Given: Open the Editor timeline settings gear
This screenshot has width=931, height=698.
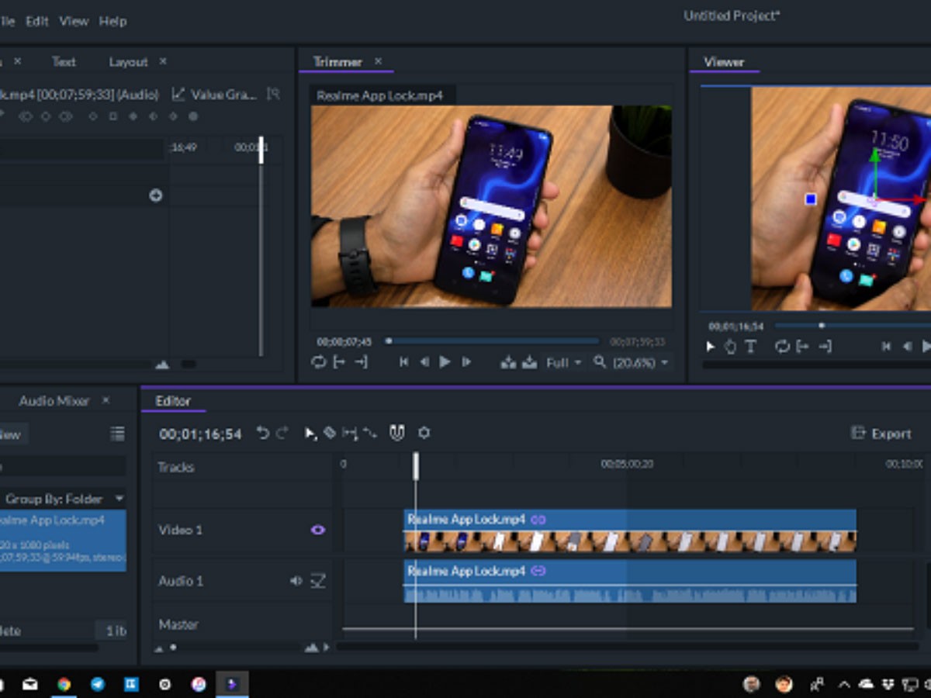Looking at the screenshot, I should pos(424,433).
